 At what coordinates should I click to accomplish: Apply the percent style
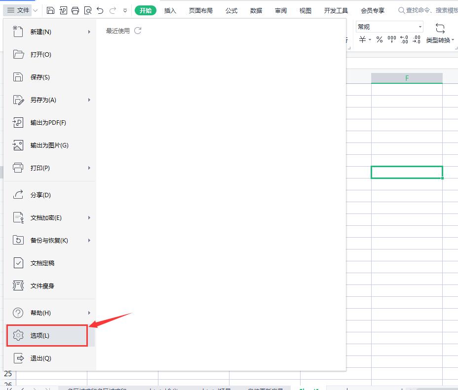pyautogui.click(x=380, y=39)
